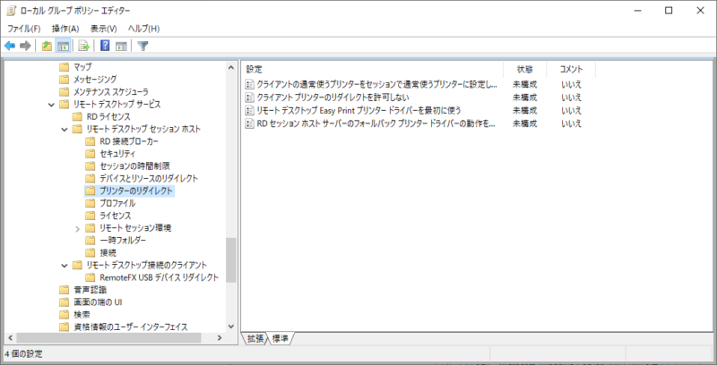Select the ライセンス tree folder
The height and width of the screenshot is (365, 717).
coord(116,216)
